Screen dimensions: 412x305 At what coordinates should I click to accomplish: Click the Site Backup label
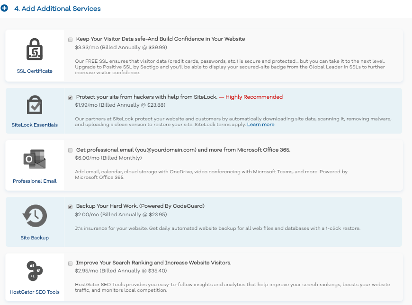coord(35,238)
